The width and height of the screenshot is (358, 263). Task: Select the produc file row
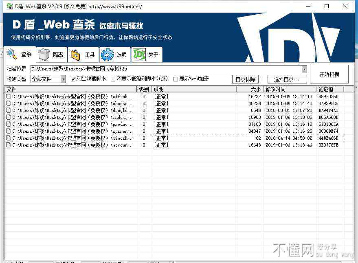click(x=174, y=124)
